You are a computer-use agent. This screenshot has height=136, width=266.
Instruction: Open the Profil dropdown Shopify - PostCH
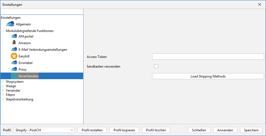(44, 130)
